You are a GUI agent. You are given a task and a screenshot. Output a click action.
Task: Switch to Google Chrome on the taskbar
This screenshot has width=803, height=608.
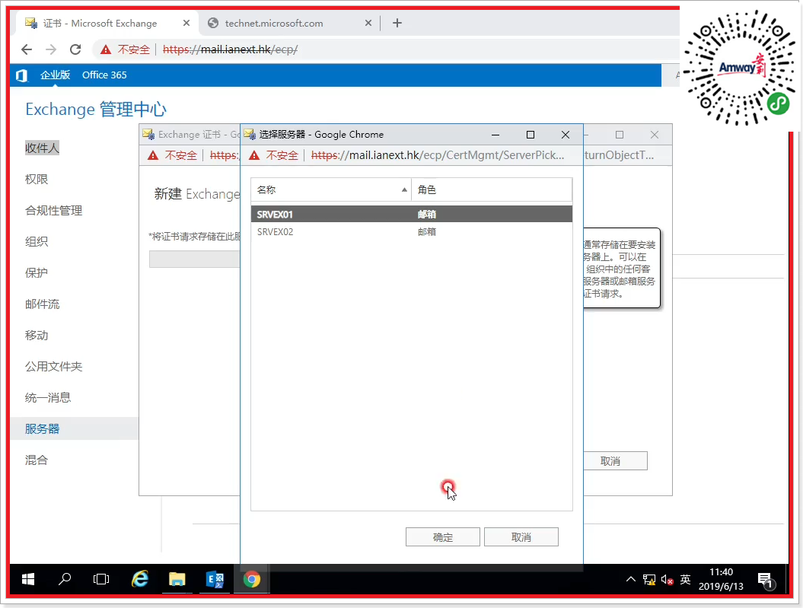[x=251, y=579]
